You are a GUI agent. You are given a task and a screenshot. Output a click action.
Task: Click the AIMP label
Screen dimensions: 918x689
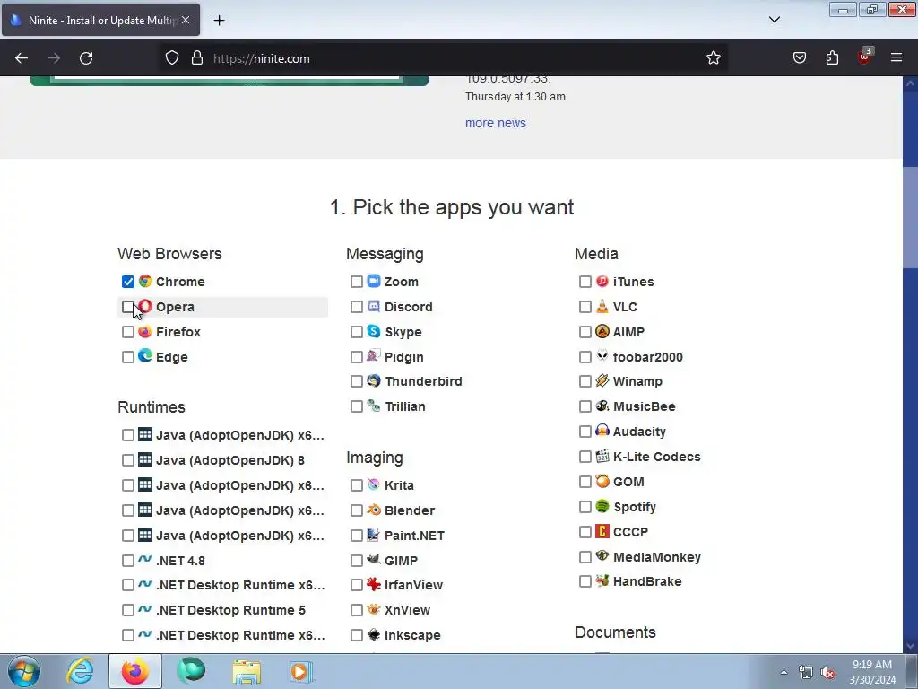click(628, 332)
